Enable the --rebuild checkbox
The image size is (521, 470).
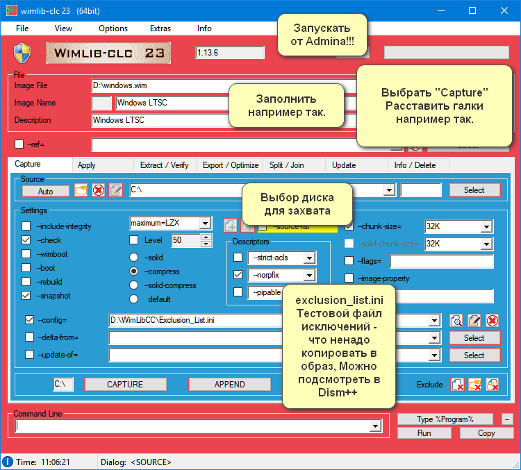coord(26,282)
